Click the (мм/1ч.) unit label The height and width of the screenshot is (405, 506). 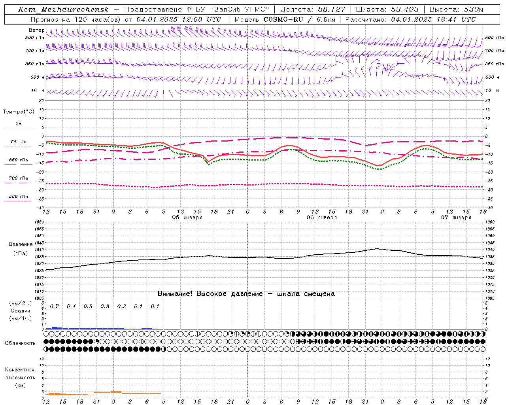(21, 318)
